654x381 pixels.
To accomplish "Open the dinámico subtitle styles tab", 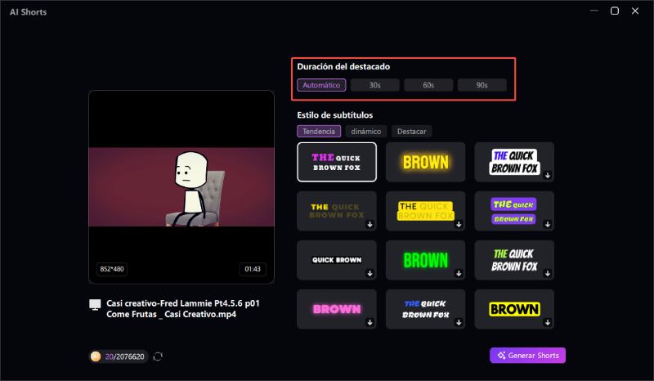I will pos(365,131).
